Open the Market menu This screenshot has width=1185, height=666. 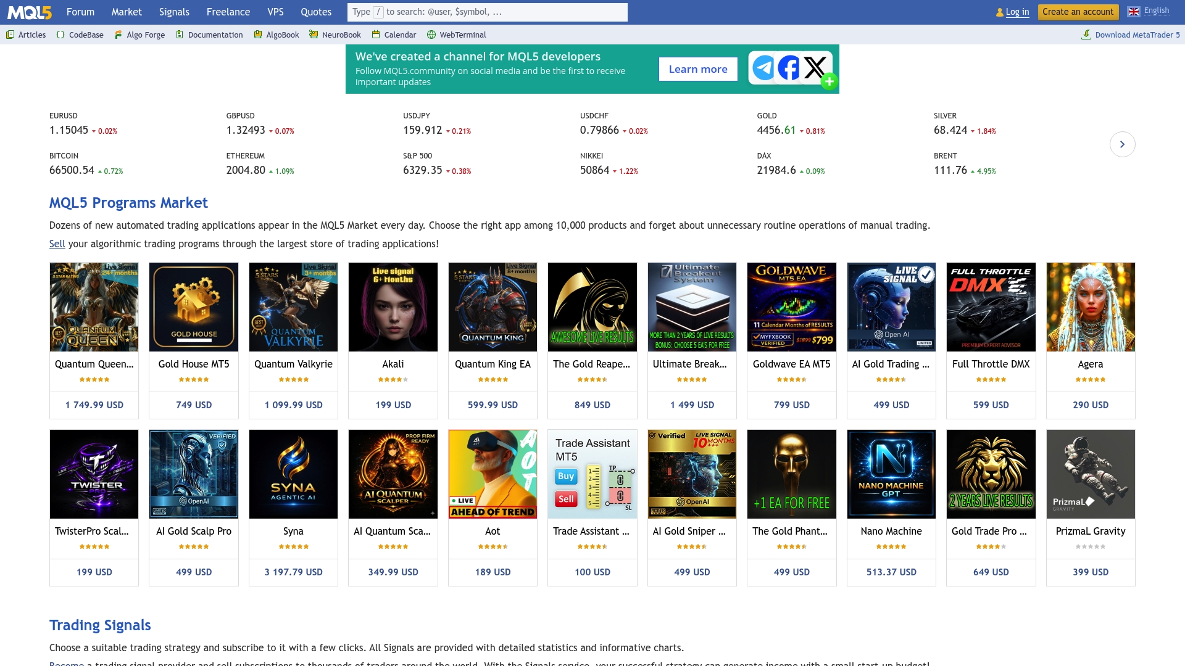[127, 12]
